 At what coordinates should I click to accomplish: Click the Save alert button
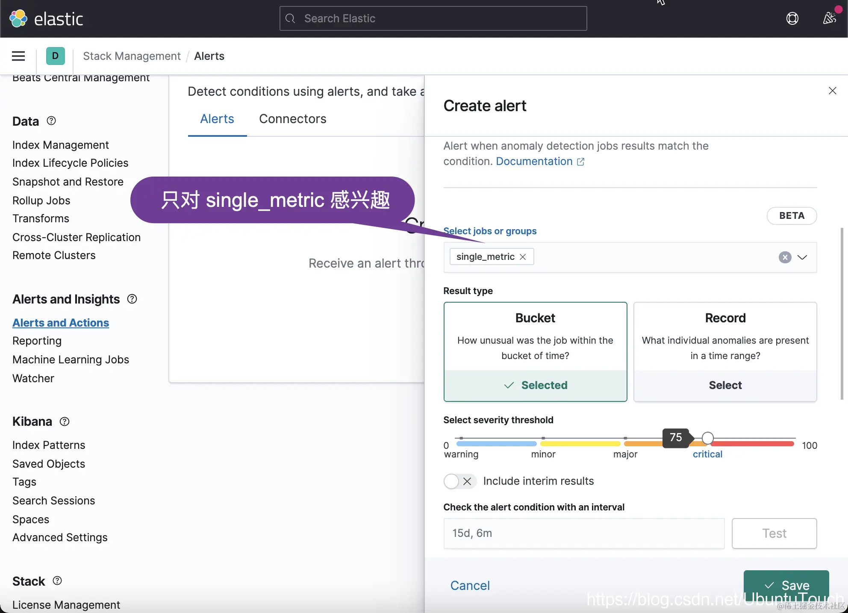[x=786, y=585]
